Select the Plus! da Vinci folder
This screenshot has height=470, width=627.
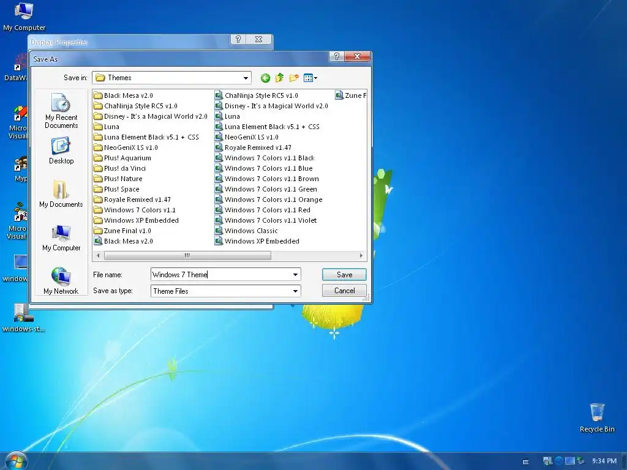119,168
